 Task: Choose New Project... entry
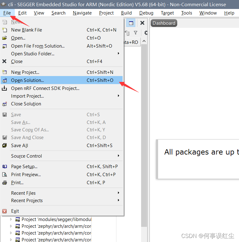[x=62, y=72]
